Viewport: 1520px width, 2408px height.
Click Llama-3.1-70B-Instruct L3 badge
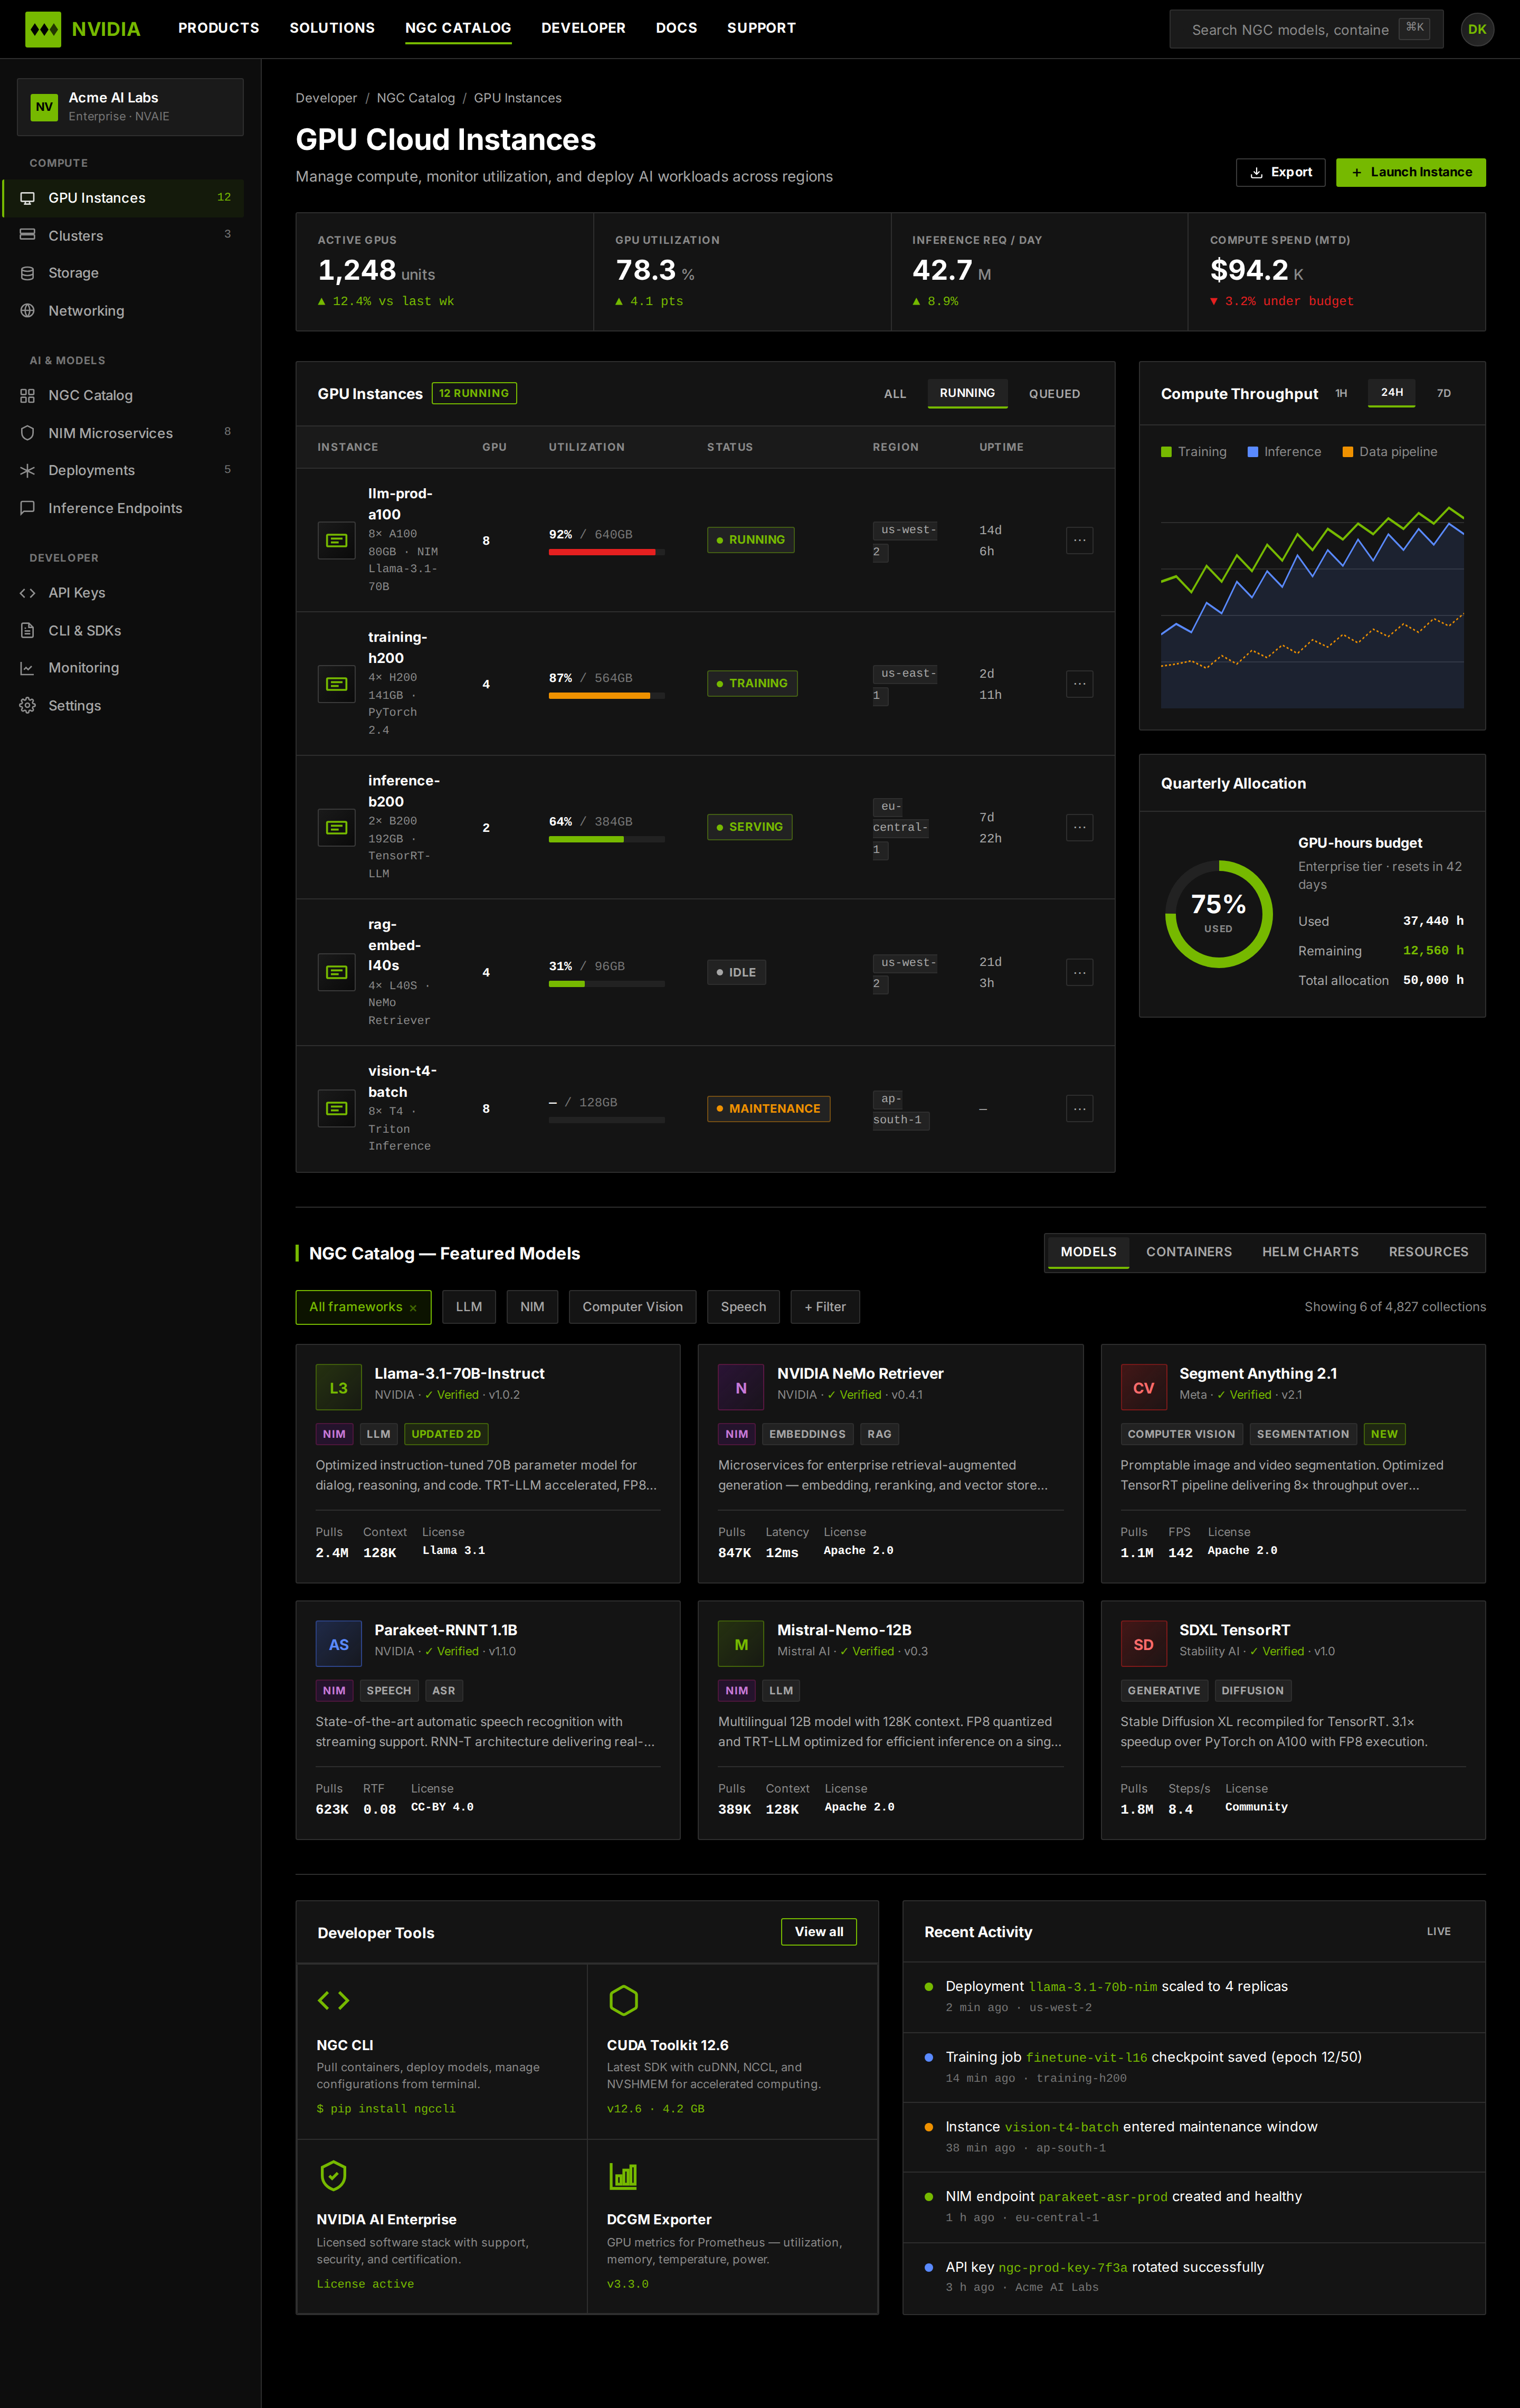point(339,1387)
